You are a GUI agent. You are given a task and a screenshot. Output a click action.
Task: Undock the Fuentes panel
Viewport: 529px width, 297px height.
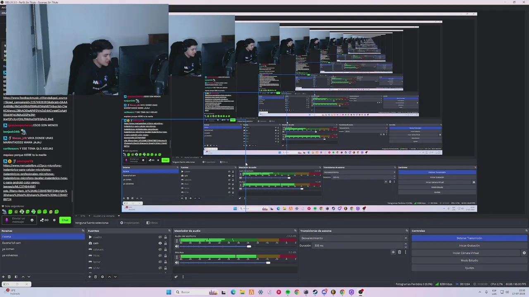click(169, 231)
